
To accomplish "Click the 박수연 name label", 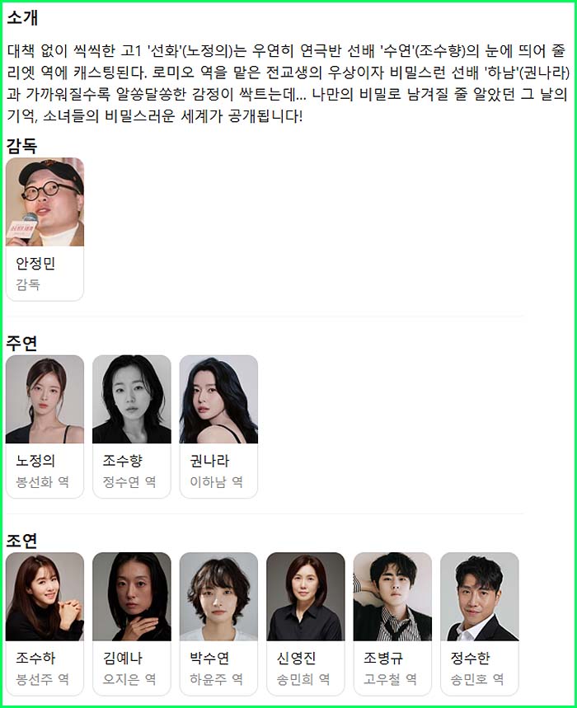I will pyautogui.click(x=209, y=658).
